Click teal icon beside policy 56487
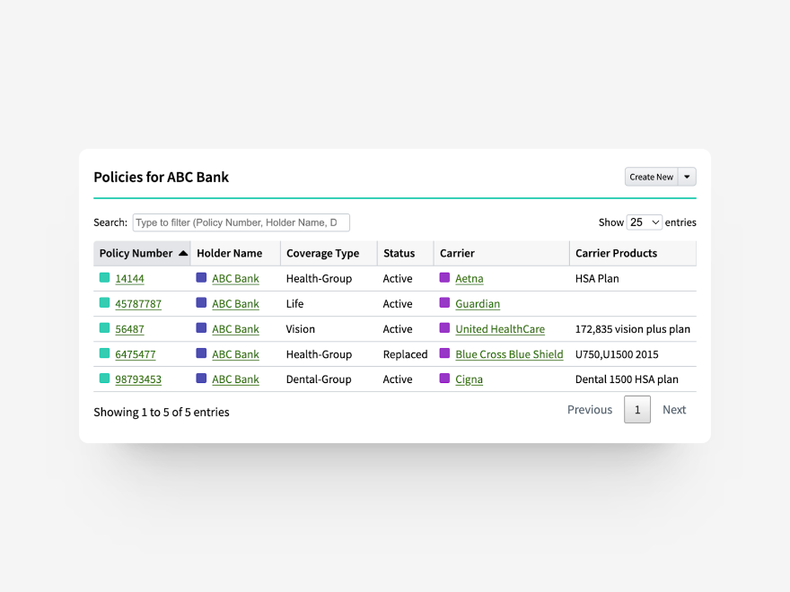This screenshot has height=592, width=790. 104,328
